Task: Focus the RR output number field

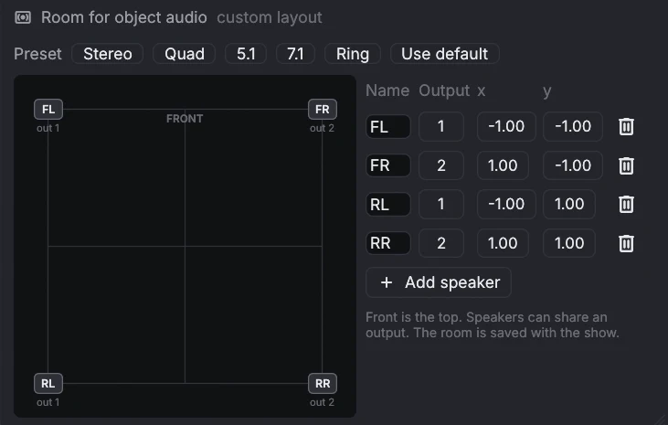Action: click(x=441, y=243)
